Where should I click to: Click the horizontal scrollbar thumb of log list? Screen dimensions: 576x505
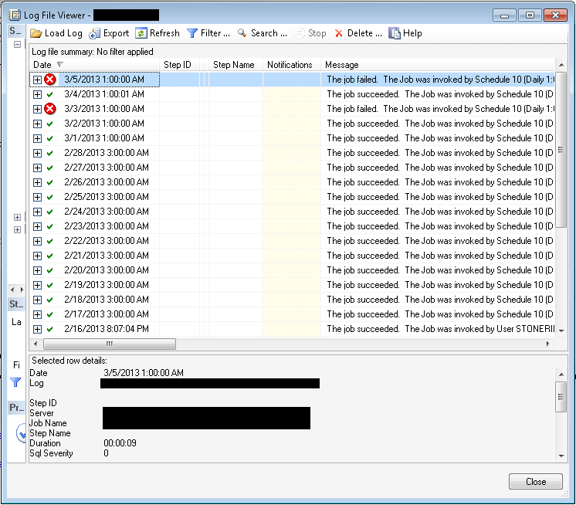[x=110, y=344]
